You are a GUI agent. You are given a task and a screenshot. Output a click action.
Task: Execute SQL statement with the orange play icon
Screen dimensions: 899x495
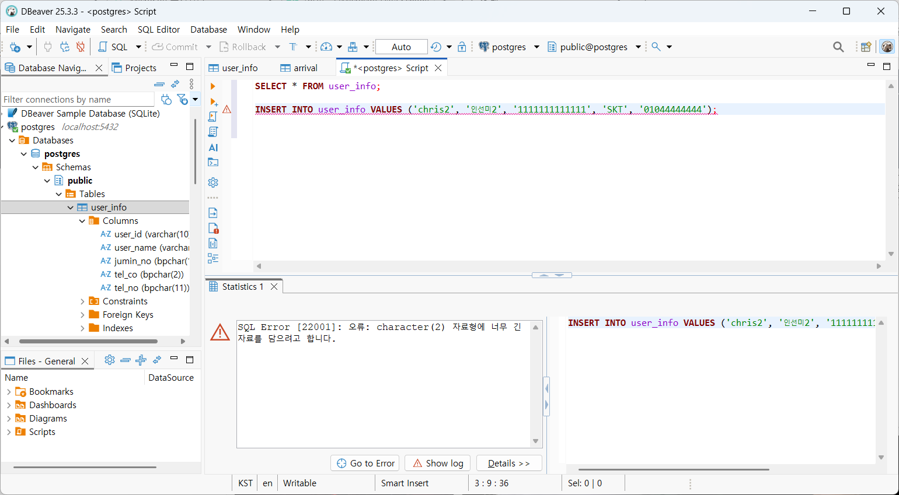[213, 86]
